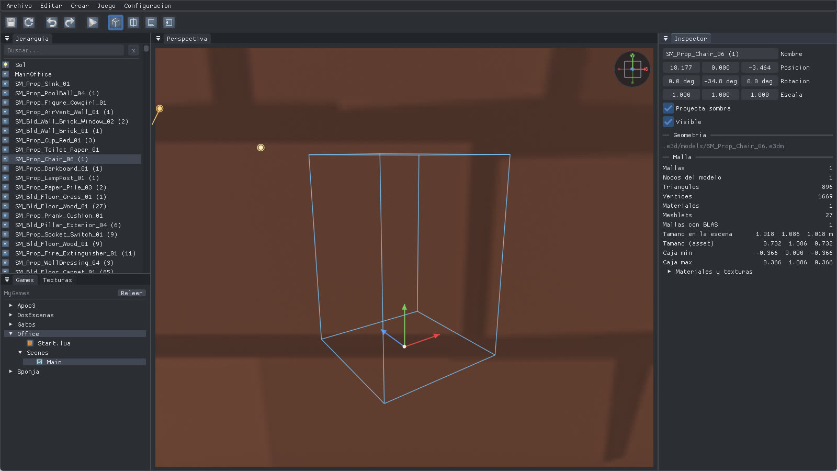
Task: Click the Posicion X value 18.177
Action: coord(681,68)
